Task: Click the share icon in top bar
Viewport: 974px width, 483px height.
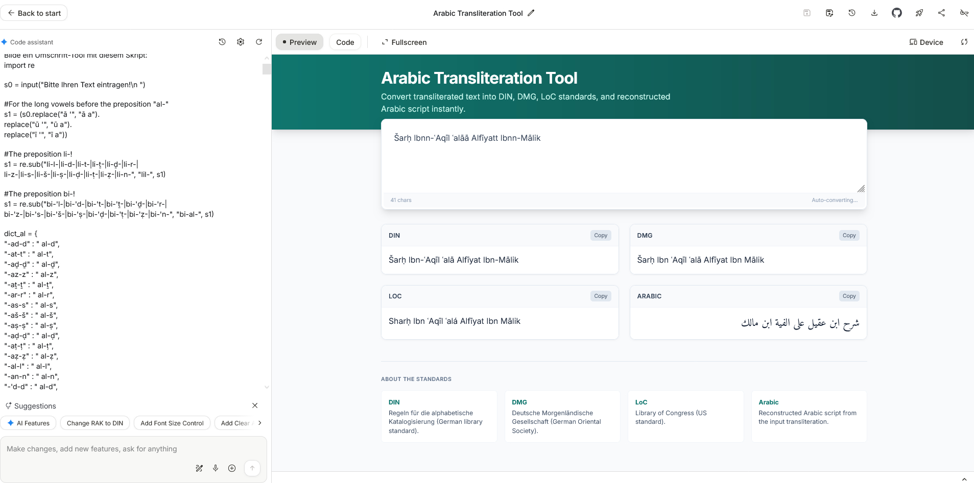Action: (x=941, y=13)
